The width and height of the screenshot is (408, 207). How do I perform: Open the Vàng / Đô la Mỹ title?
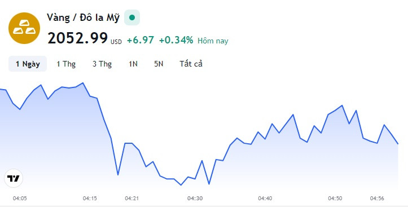click(x=84, y=17)
